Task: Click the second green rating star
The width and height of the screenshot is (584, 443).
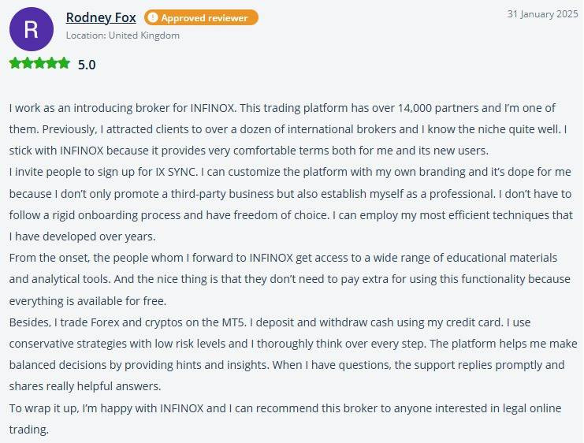Action: (28, 64)
